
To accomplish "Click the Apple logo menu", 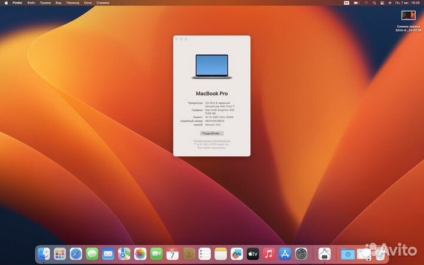I will [6, 3].
